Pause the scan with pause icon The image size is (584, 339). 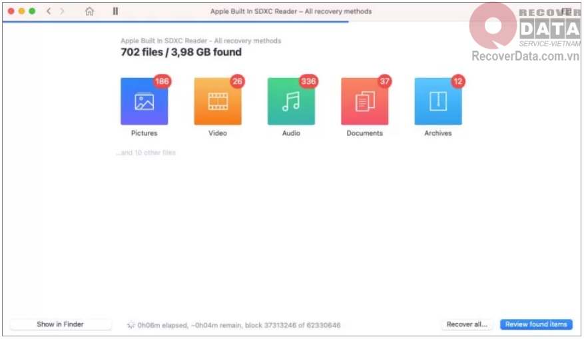[x=115, y=11]
